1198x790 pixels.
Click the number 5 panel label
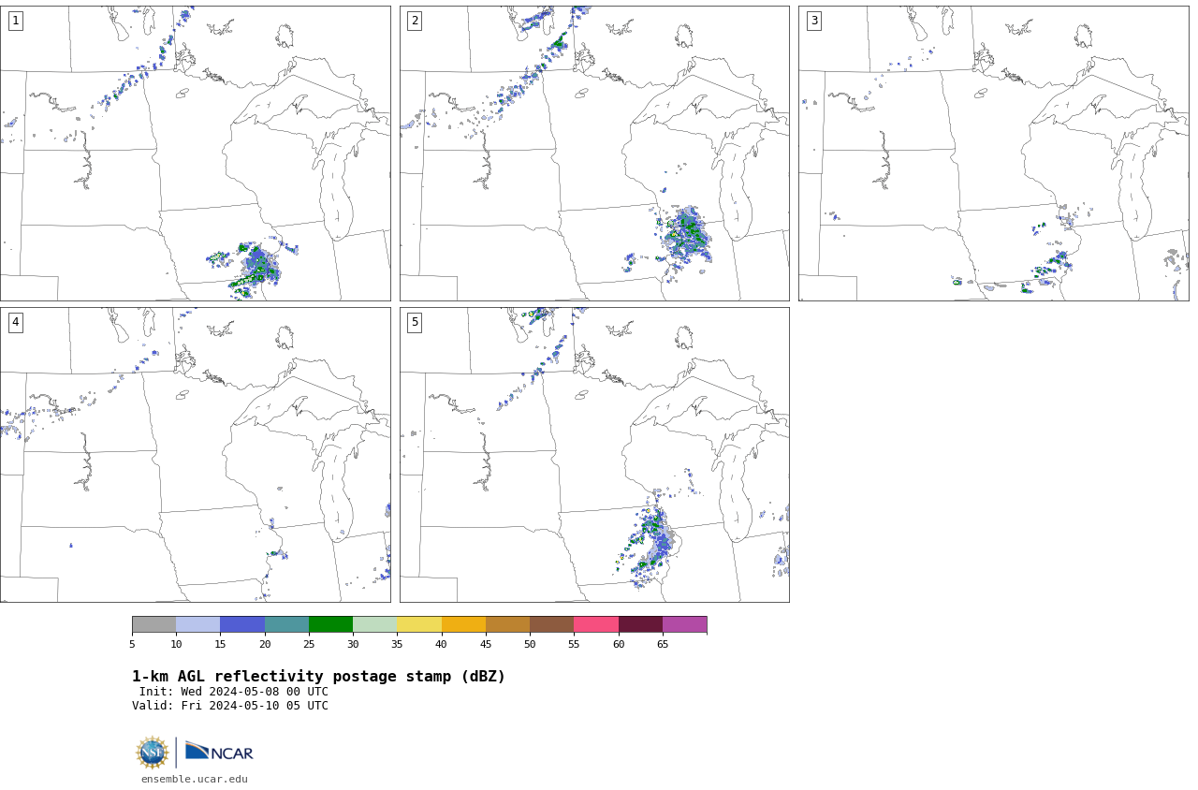[x=415, y=322]
